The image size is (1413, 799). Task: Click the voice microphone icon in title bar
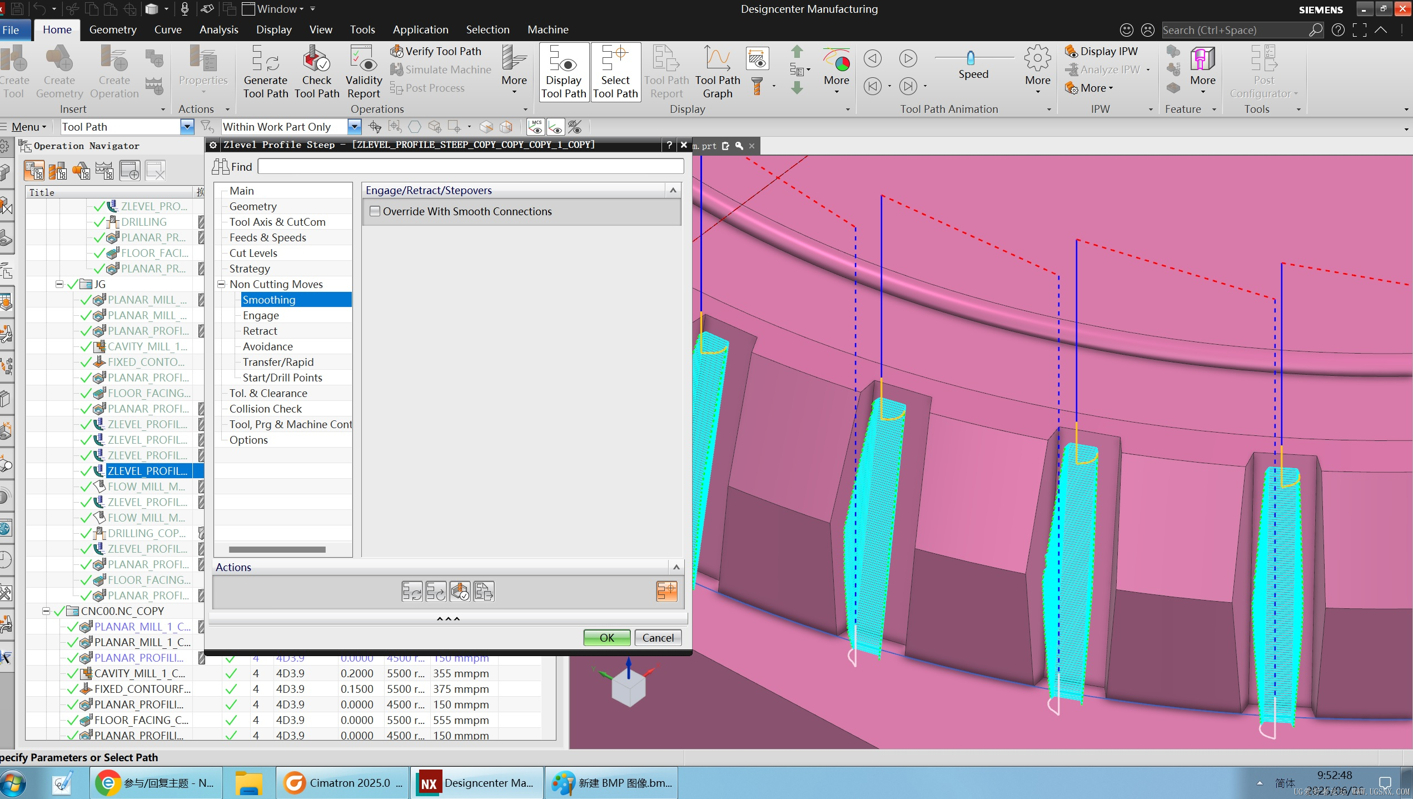click(x=185, y=9)
